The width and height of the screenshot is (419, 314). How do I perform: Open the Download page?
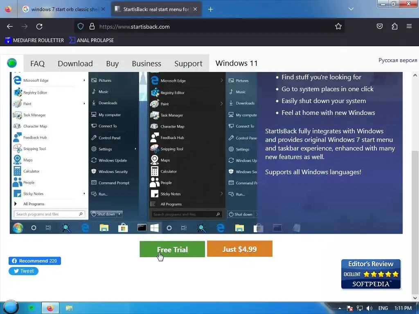coord(75,63)
